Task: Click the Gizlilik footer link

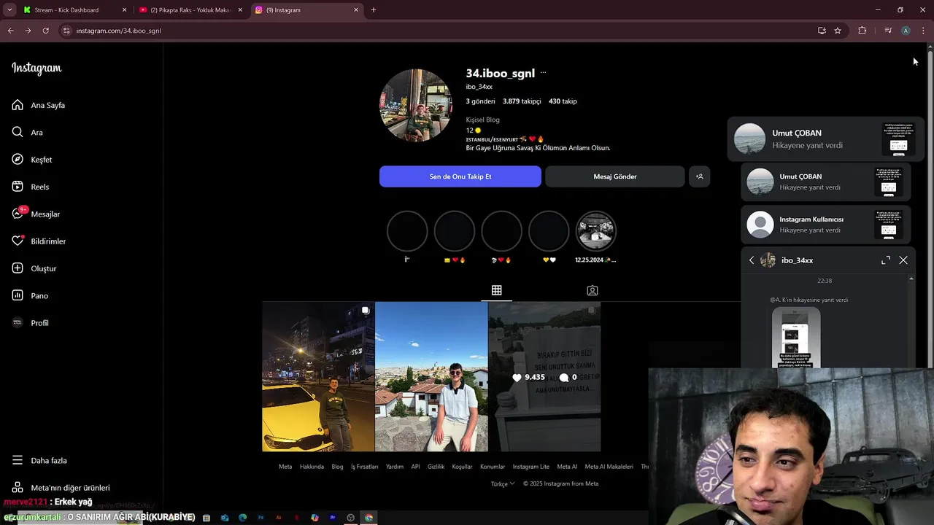Action: [x=436, y=467]
